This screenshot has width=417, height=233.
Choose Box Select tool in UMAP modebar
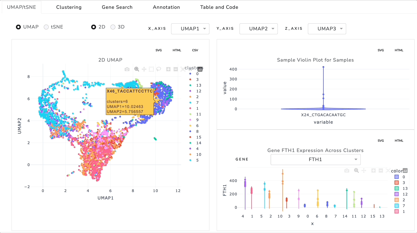(x=151, y=69)
